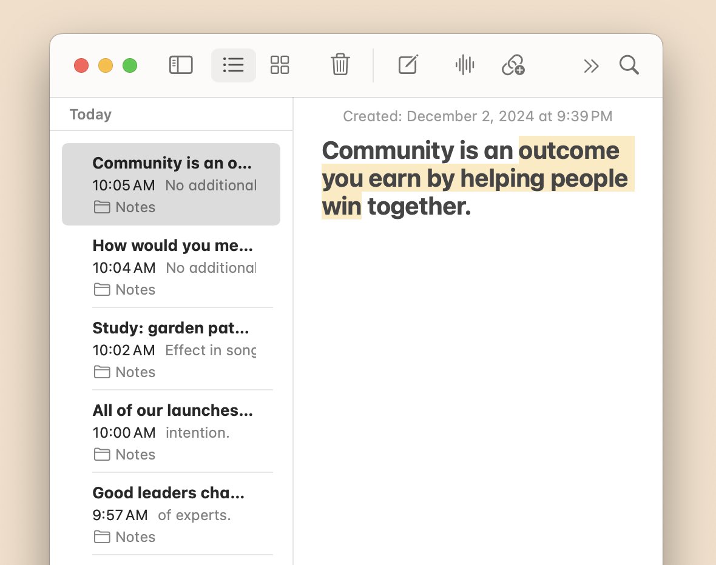Click Notes label under 'How would you me...'
This screenshot has height=565, width=716.
click(135, 290)
